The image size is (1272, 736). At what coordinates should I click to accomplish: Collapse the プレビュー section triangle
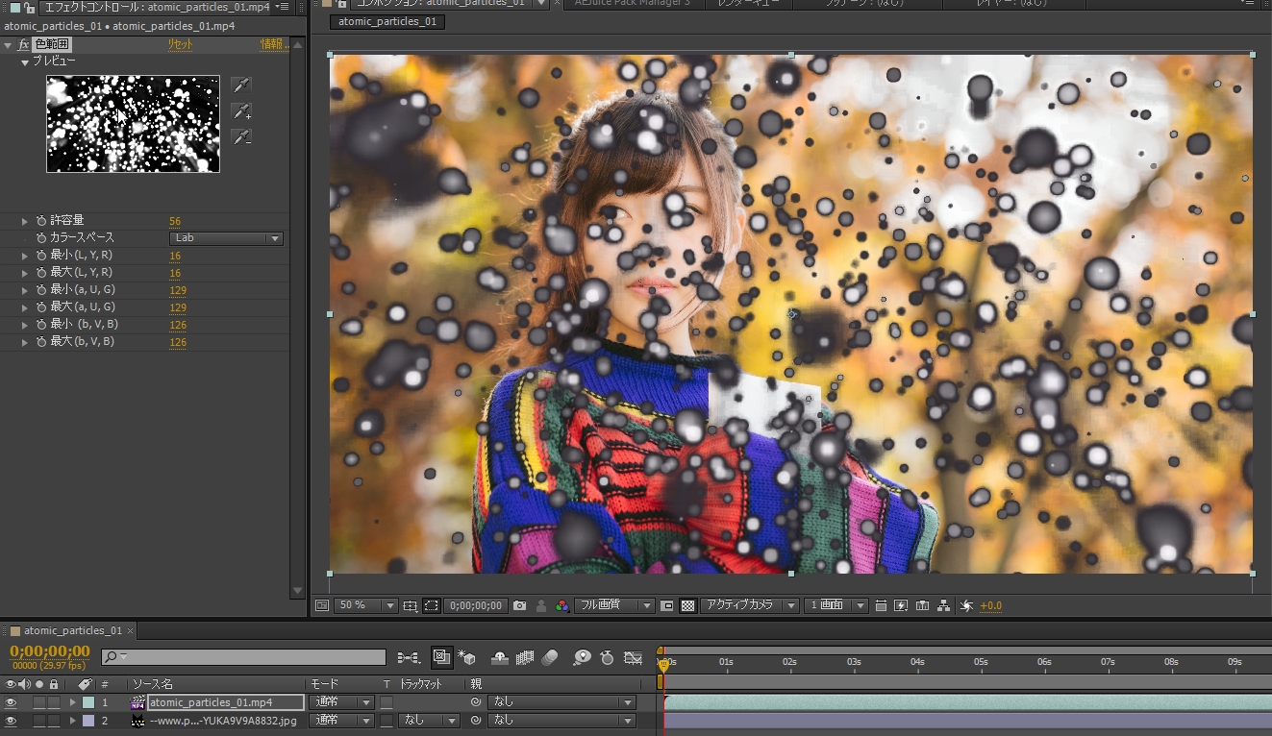click(25, 61)
